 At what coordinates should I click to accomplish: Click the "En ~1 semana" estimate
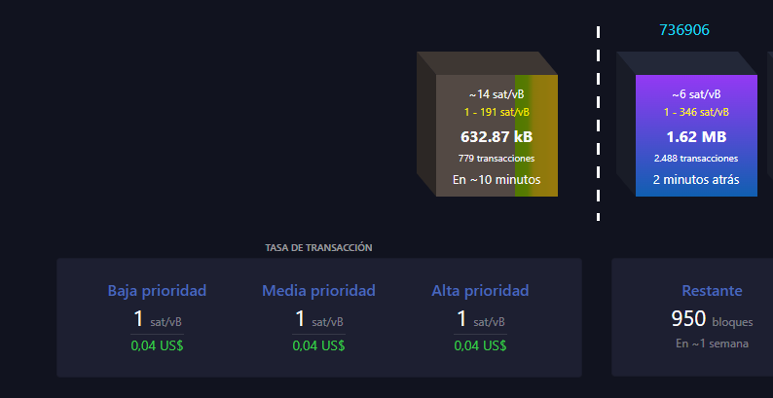click(x=712, y=344)
